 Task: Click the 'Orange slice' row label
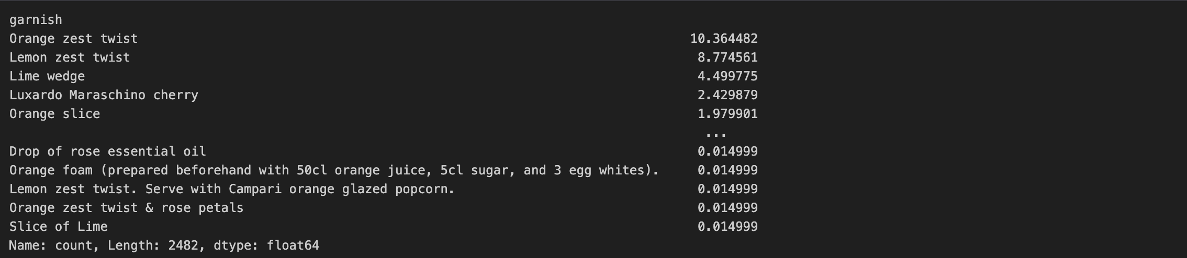[x=54, y=114]
